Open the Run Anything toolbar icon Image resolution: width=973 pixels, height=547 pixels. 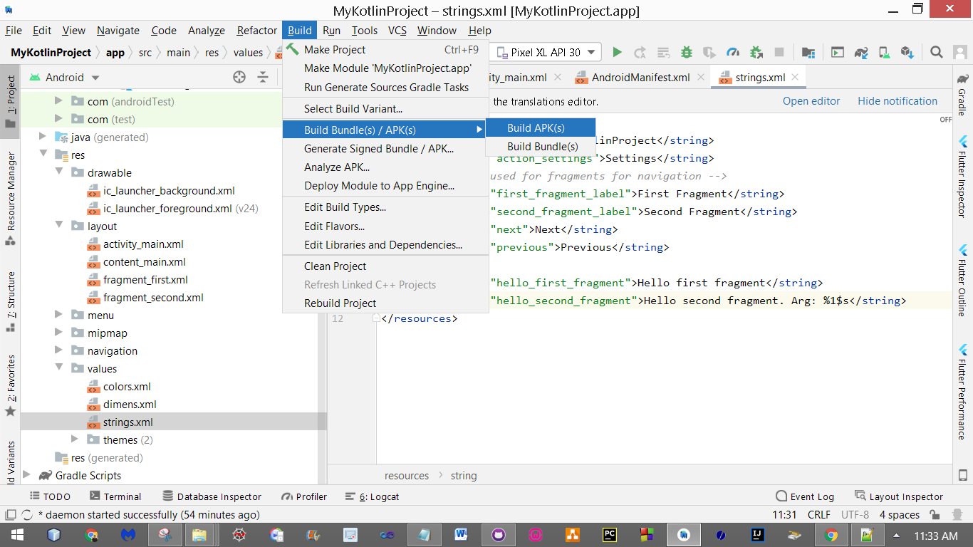coord(838,53)
